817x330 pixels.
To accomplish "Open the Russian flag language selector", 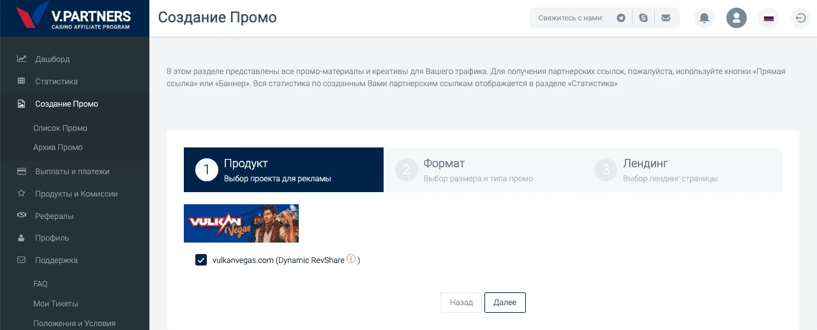I will tap(768, 18).
